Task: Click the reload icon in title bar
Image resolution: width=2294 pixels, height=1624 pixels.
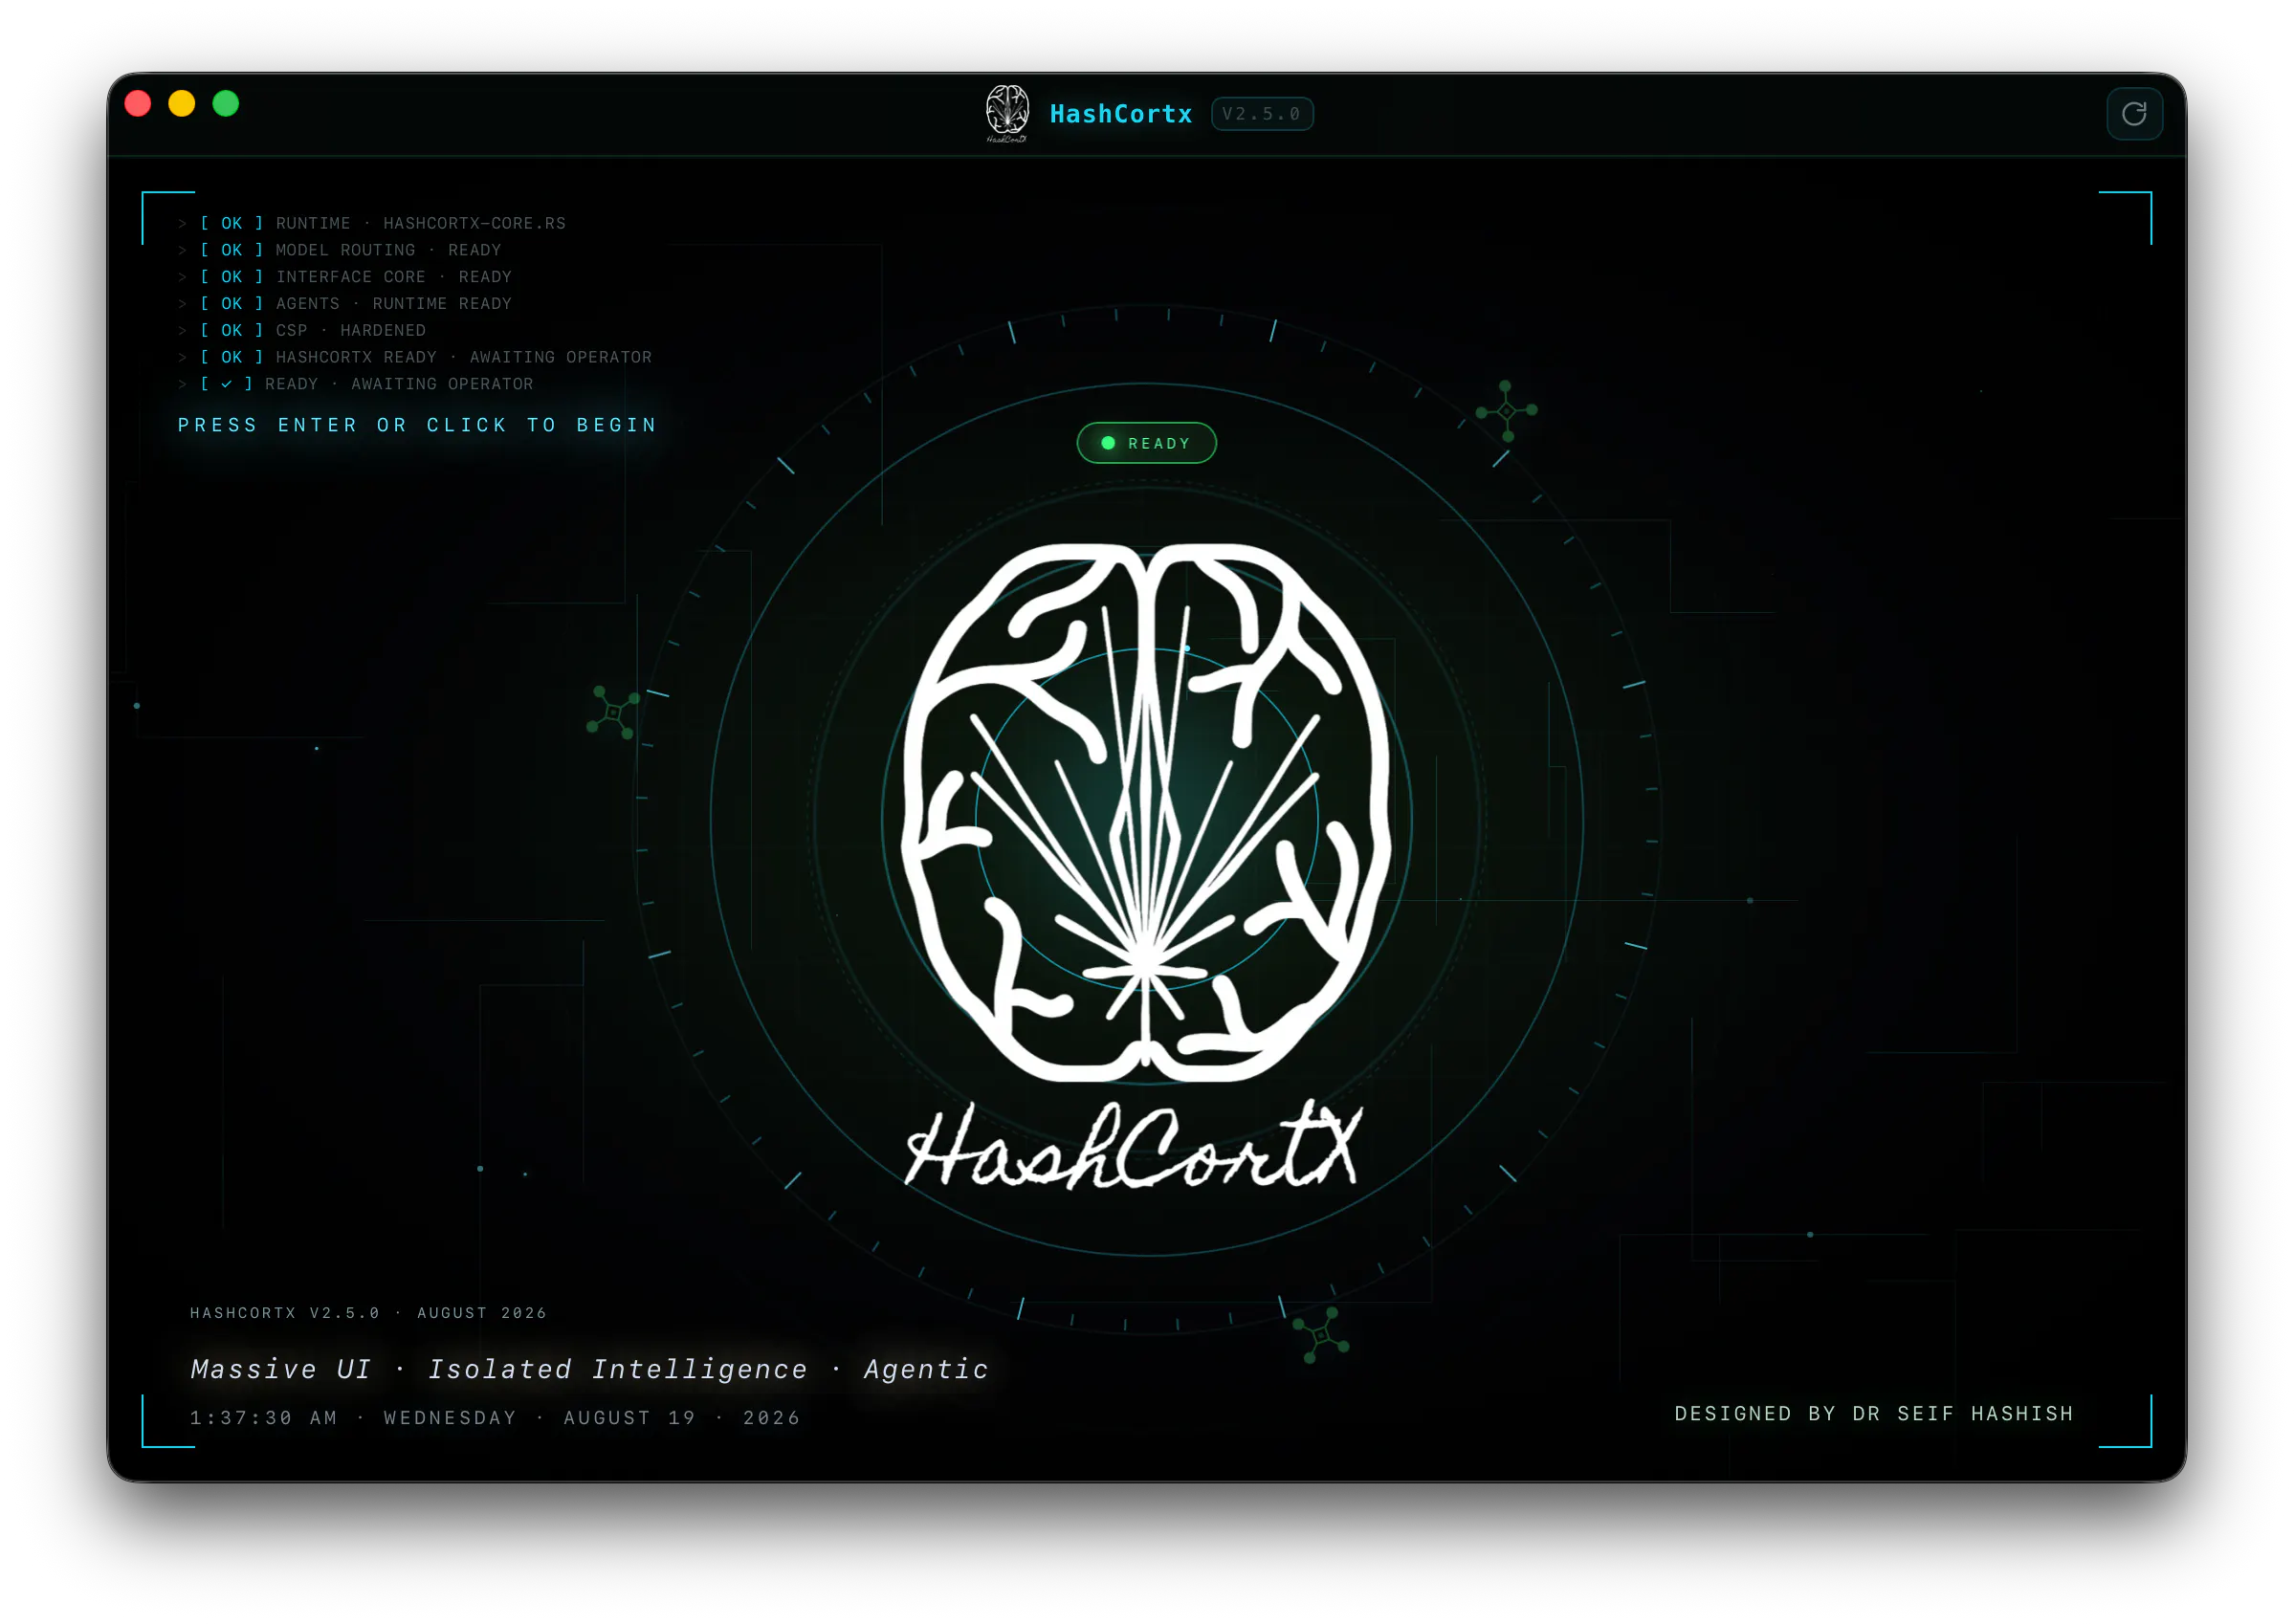Action: click(x=2133, y=114)
